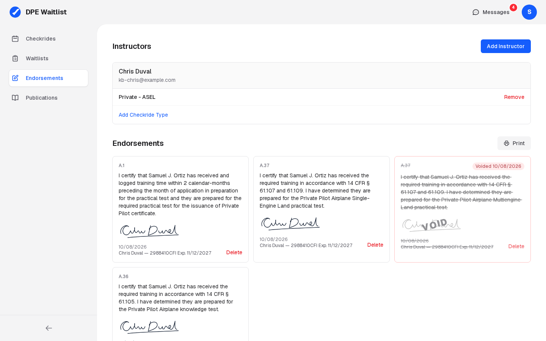Click the Messages chat bubble icon
This screenshot has height=341, width=546.
(476, 12)
